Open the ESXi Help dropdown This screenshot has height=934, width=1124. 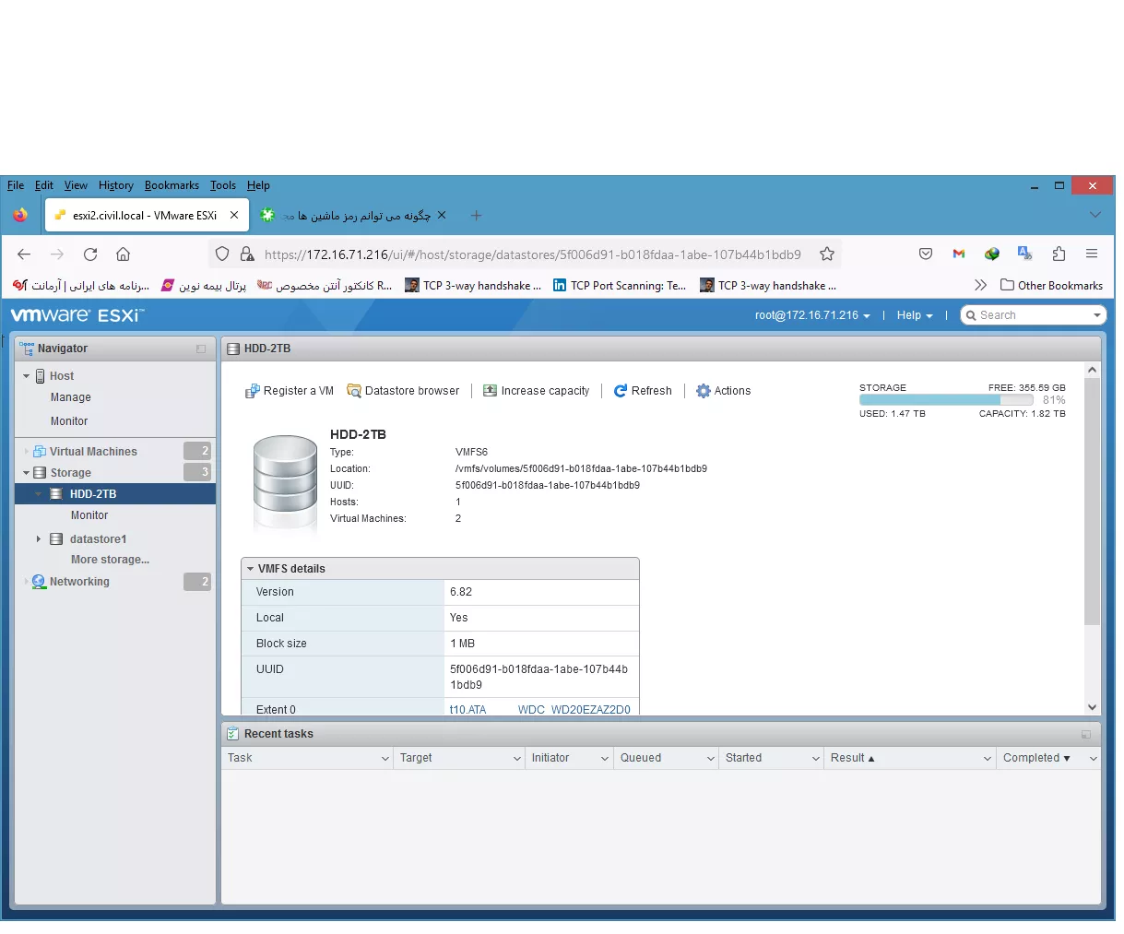click(915, 315)
